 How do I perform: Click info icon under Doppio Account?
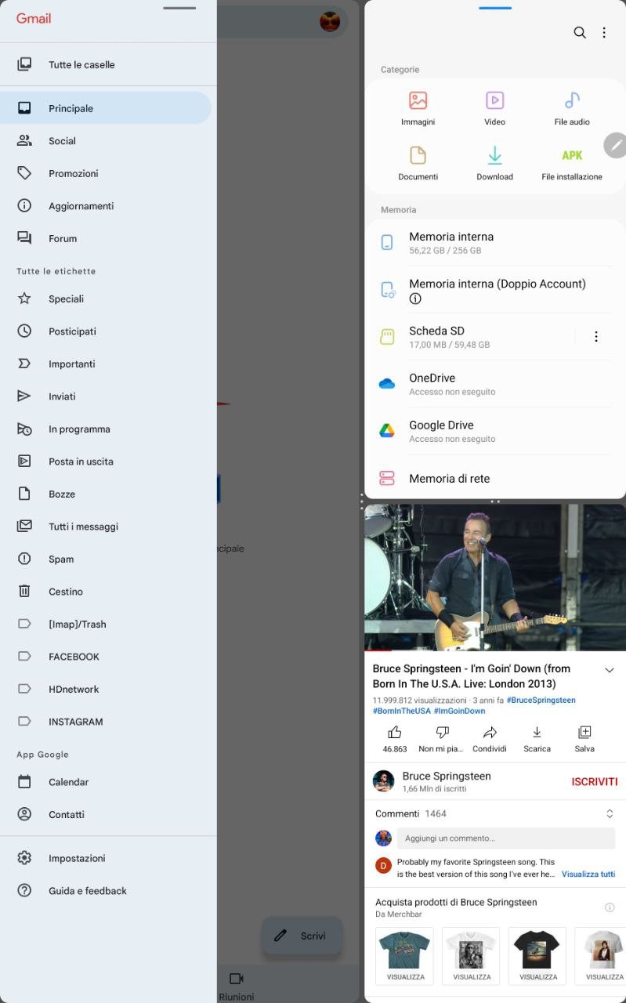[x=415, y=299]
